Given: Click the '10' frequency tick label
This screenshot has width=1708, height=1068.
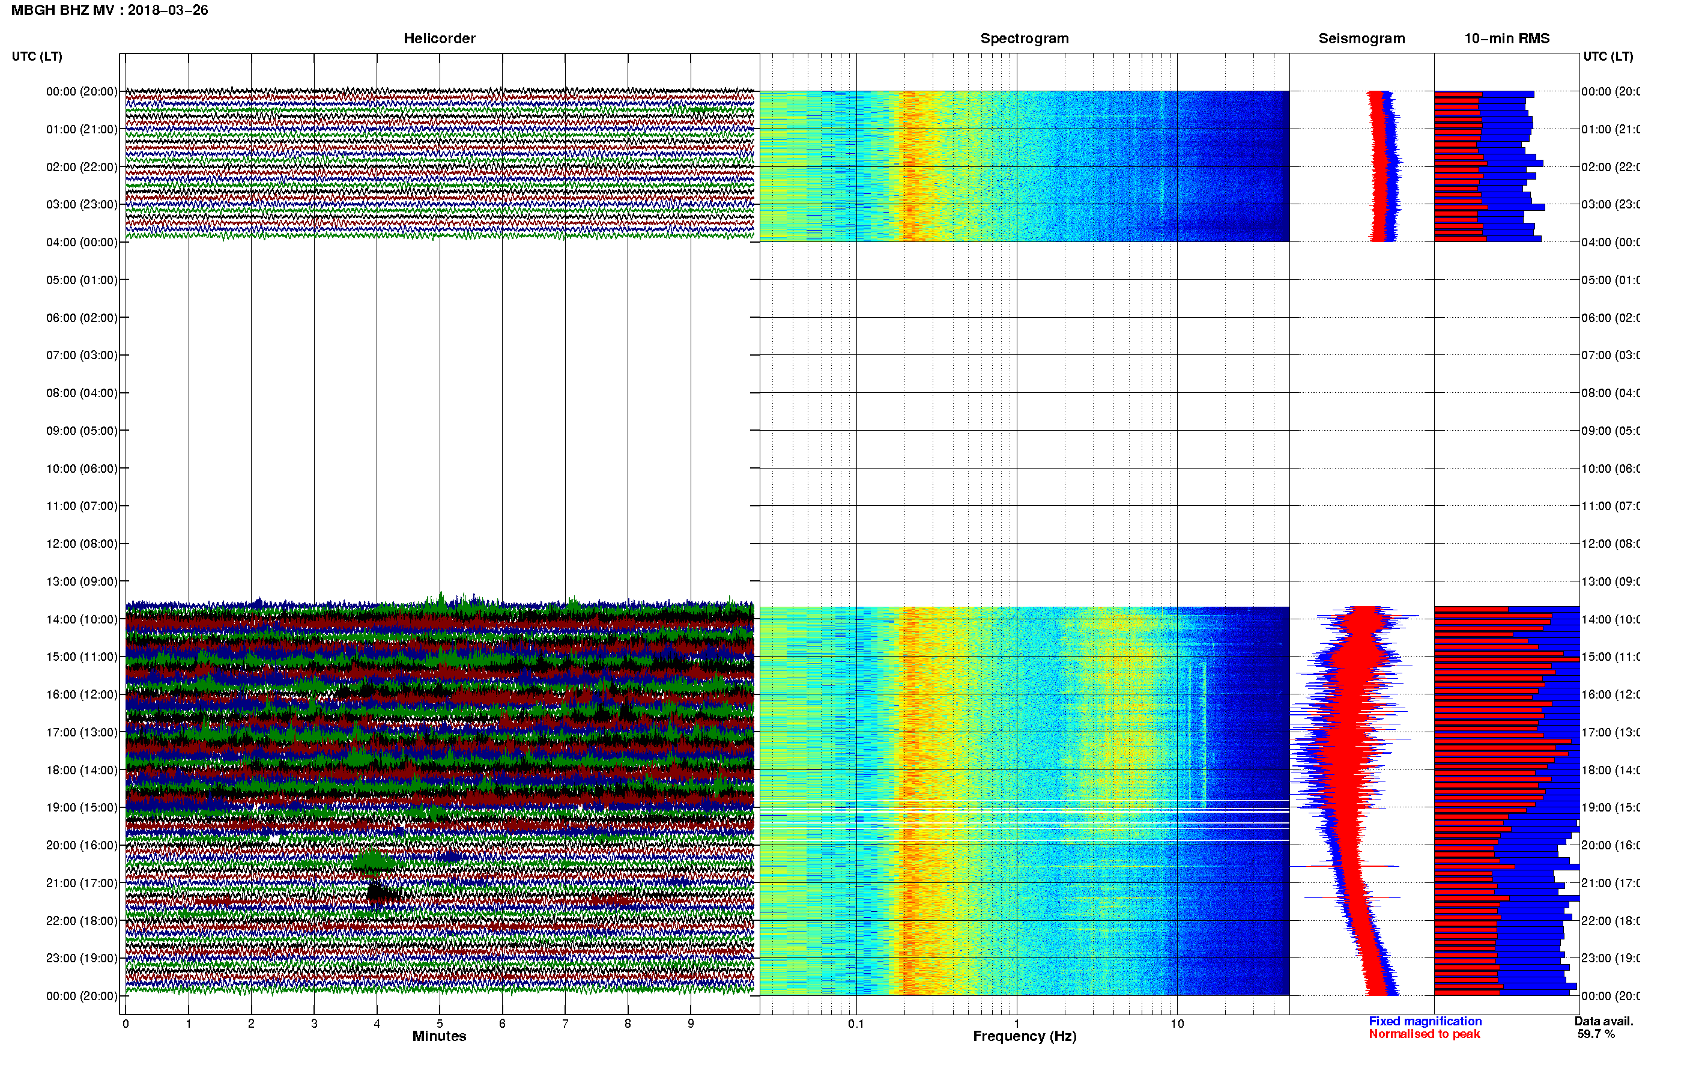Looking at the screenshot, I should [1177, 1024].
